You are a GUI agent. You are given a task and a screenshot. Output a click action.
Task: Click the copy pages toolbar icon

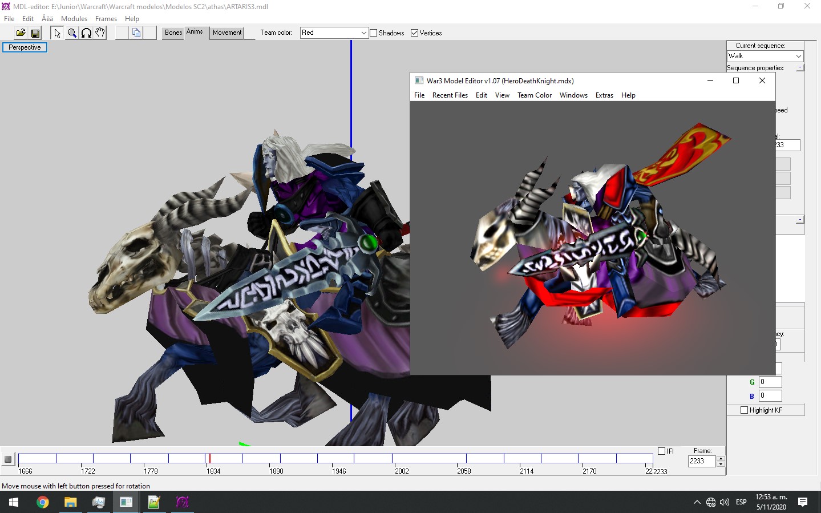pos(136,33)
